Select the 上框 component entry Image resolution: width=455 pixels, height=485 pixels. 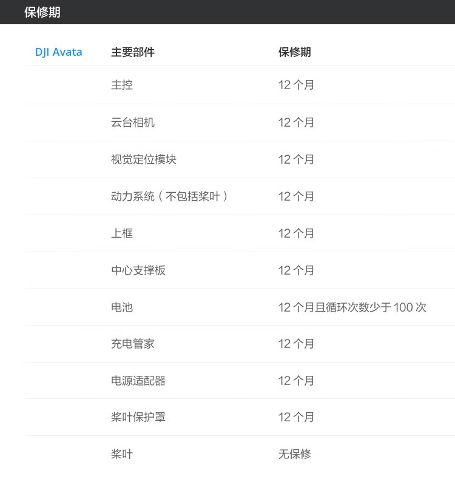[x=122, y=233]
